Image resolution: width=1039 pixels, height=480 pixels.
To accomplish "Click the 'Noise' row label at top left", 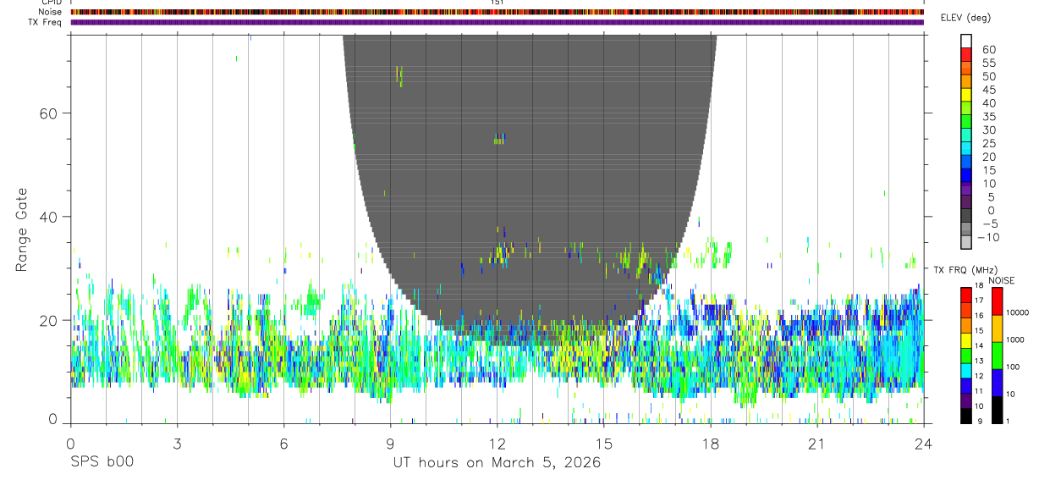I will click(x=50, y=12).
